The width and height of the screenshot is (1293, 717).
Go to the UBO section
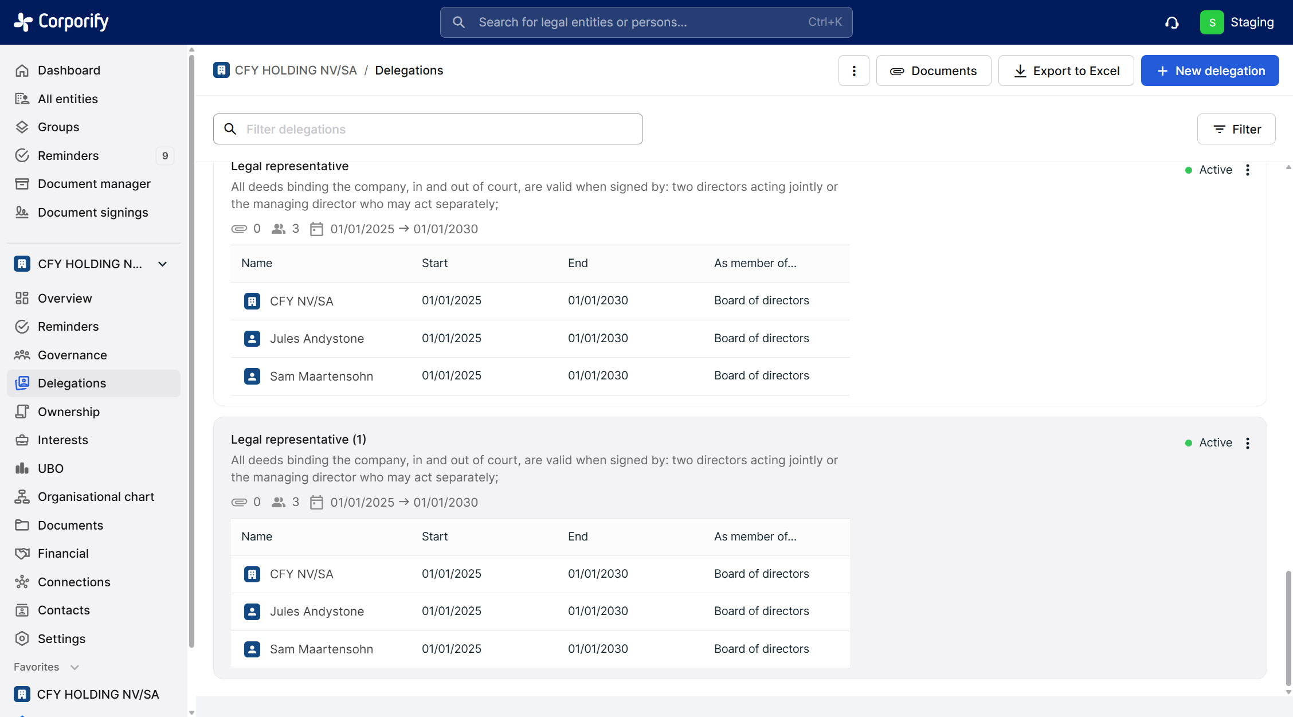coord(50,468)
